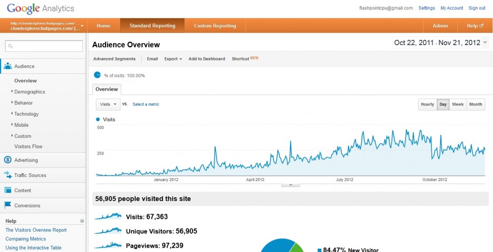Open the Help external link
Viewport: 493px width, 252px height.
[475, 26]
